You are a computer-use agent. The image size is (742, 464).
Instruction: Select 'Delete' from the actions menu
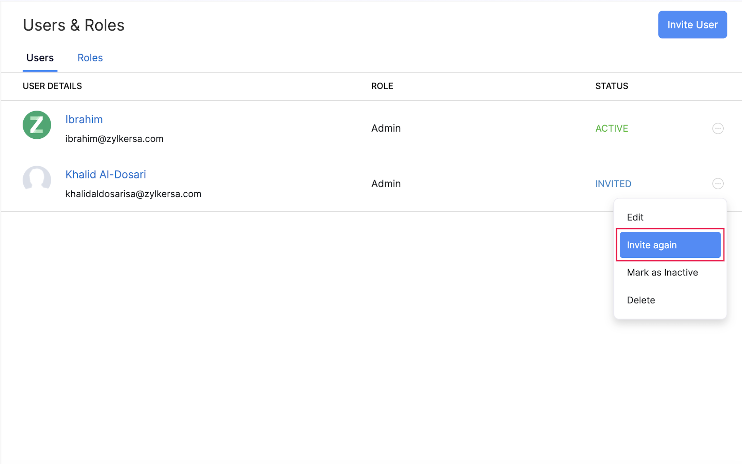click(641, 300)
